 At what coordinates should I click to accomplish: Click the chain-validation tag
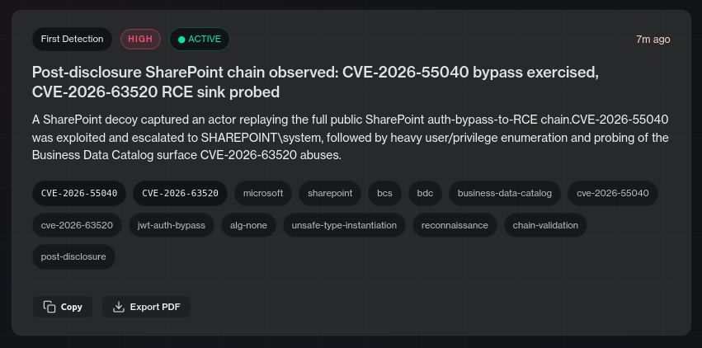[x=545, y=225]
